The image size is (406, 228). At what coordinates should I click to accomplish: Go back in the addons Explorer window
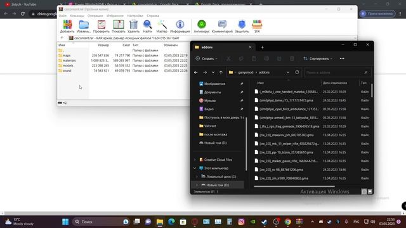196,72
